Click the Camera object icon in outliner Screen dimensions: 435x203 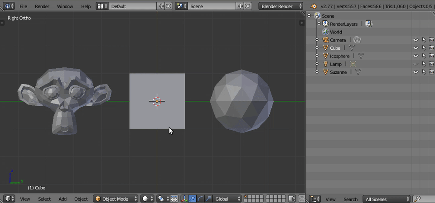(325, 40)
